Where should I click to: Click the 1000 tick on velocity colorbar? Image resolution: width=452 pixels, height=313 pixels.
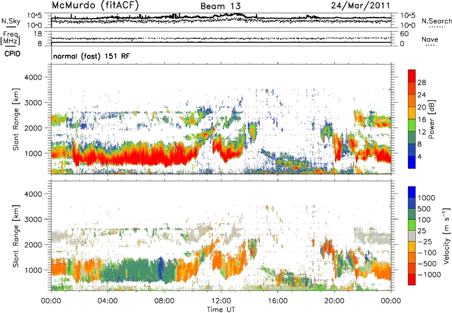pos(426,198)
